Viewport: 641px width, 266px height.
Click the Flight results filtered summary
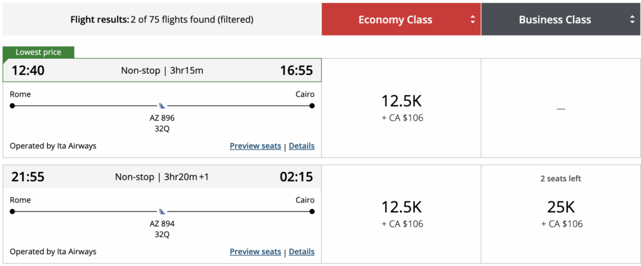(162, 19)
